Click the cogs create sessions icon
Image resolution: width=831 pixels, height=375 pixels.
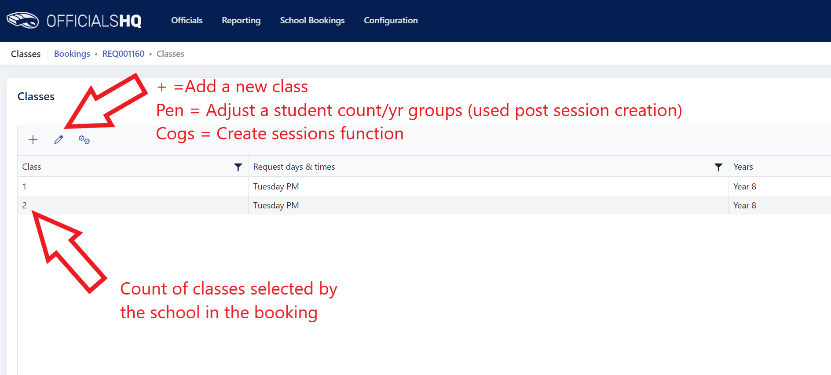click(84, 140)
